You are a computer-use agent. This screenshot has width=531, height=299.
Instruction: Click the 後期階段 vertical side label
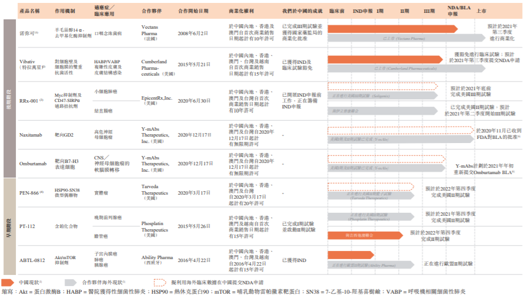9,98
